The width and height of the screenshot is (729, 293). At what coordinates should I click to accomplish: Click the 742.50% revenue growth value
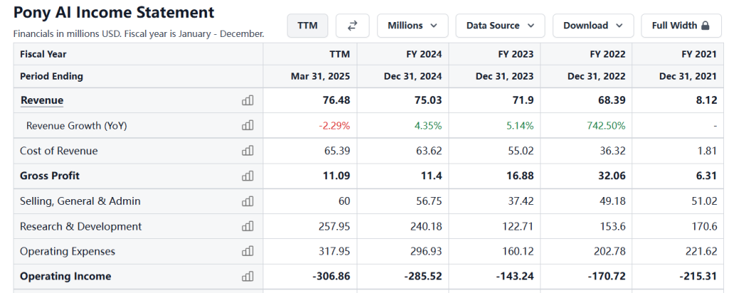pos(608,125)
